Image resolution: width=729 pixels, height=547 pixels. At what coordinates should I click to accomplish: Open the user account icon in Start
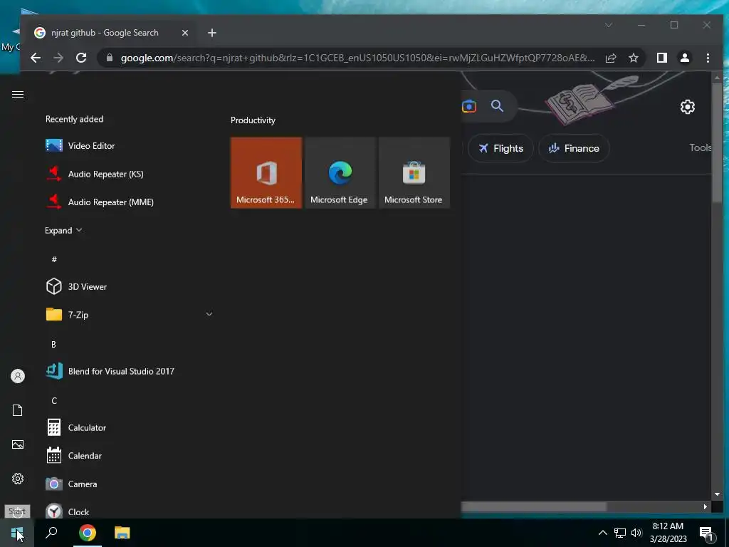click(x=18, y=376)
